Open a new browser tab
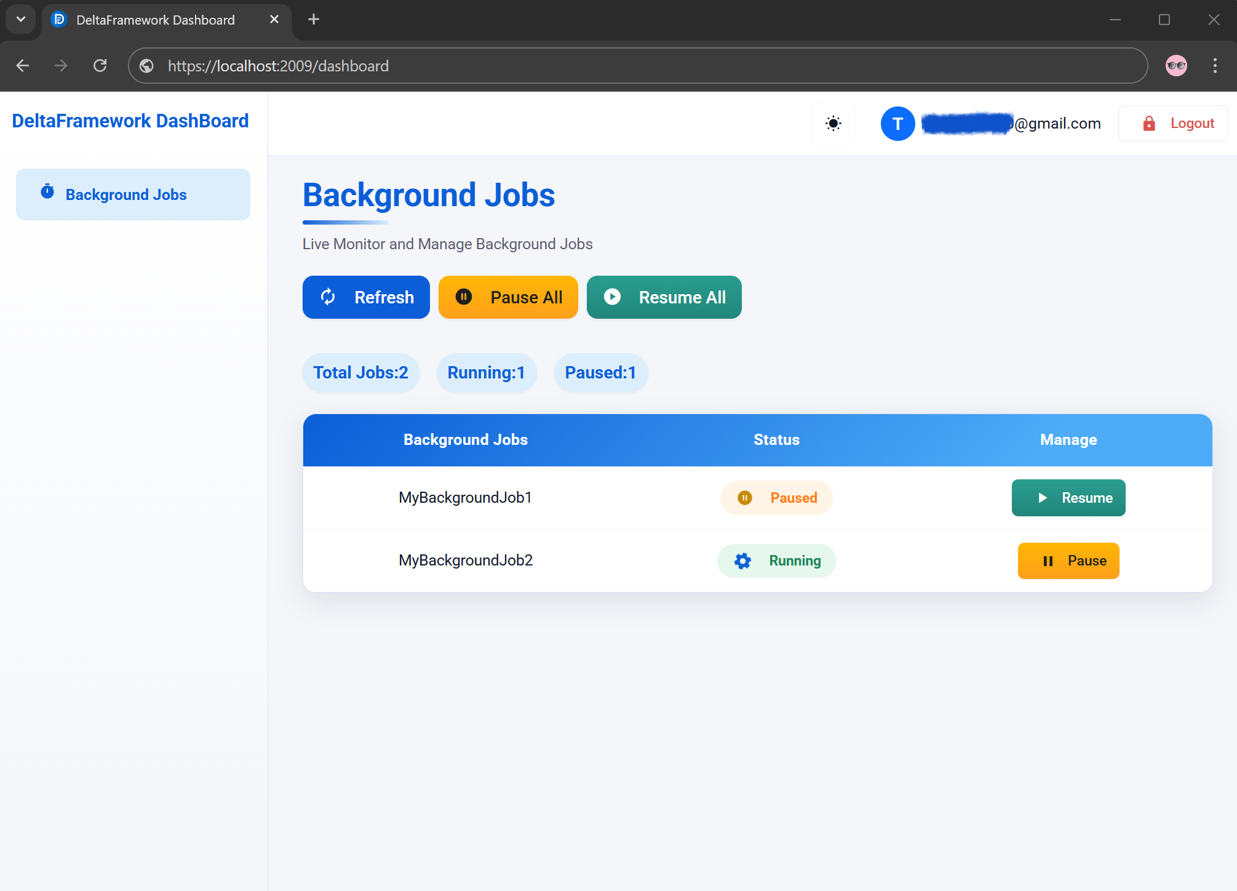Screen dimensions: 1237x891 (314, 20)
